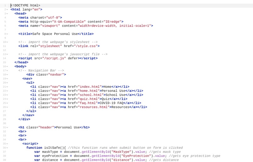Collapse the html tag fold on line 2

(x=7, y=9)
